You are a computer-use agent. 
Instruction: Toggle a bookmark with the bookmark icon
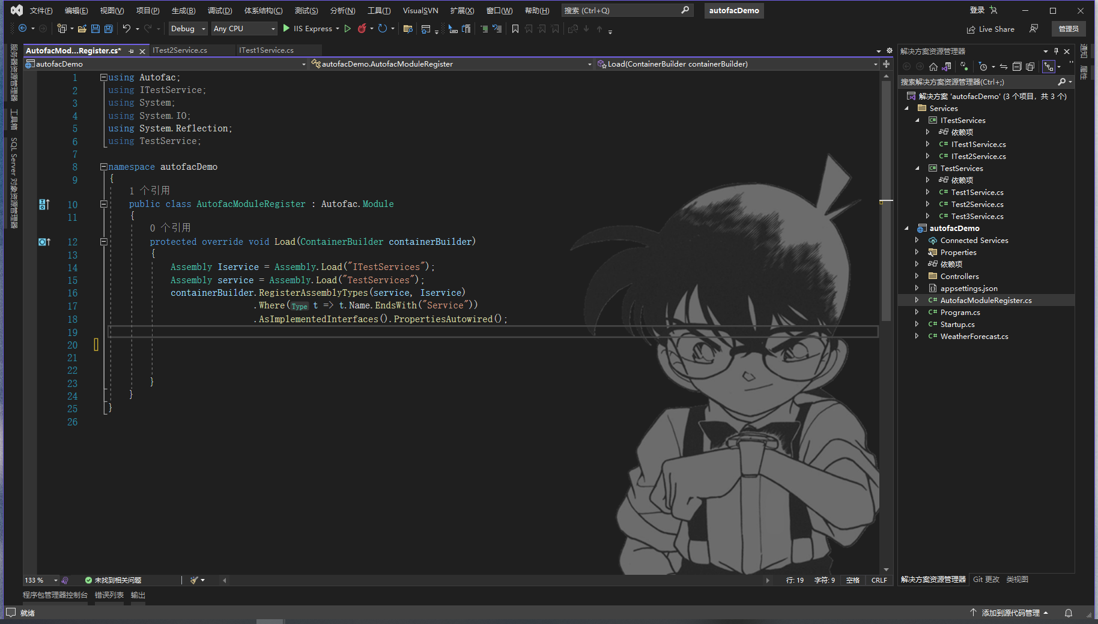[515, 29]
